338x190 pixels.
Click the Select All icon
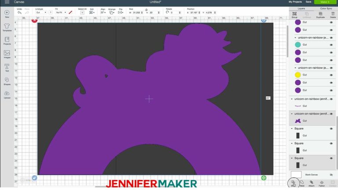(82, 13)
